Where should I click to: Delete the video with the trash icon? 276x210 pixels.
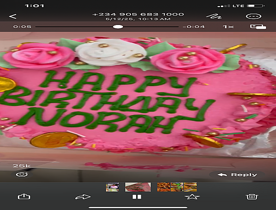(x=252, y=197)
